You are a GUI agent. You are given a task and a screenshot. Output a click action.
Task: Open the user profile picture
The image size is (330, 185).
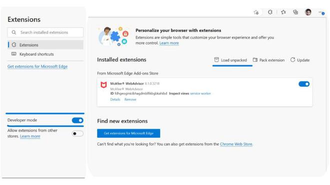308,12
